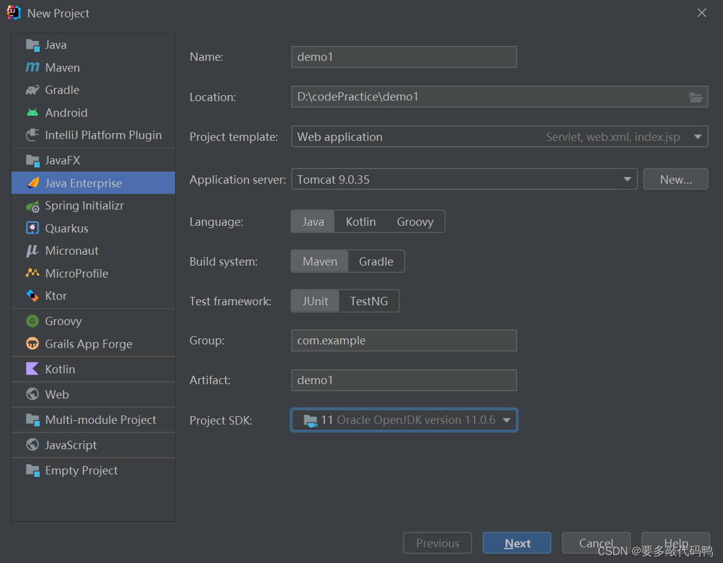The width and height of the screenshot is (723, 563).
Task: Close the New Project dialog
Action: 701,13
